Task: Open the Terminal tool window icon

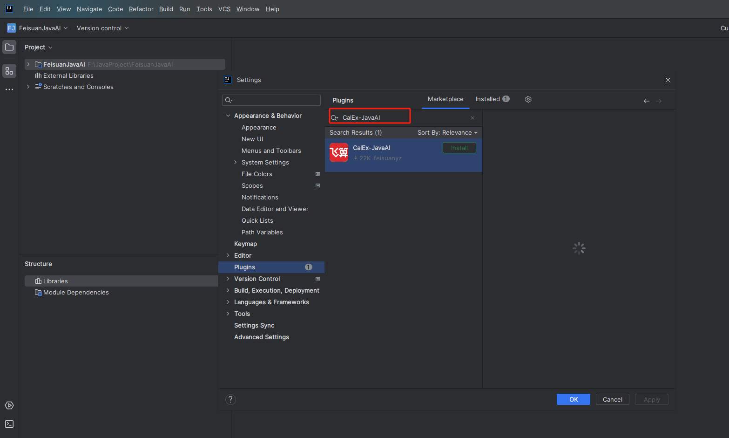Action: tap(9, 424)
